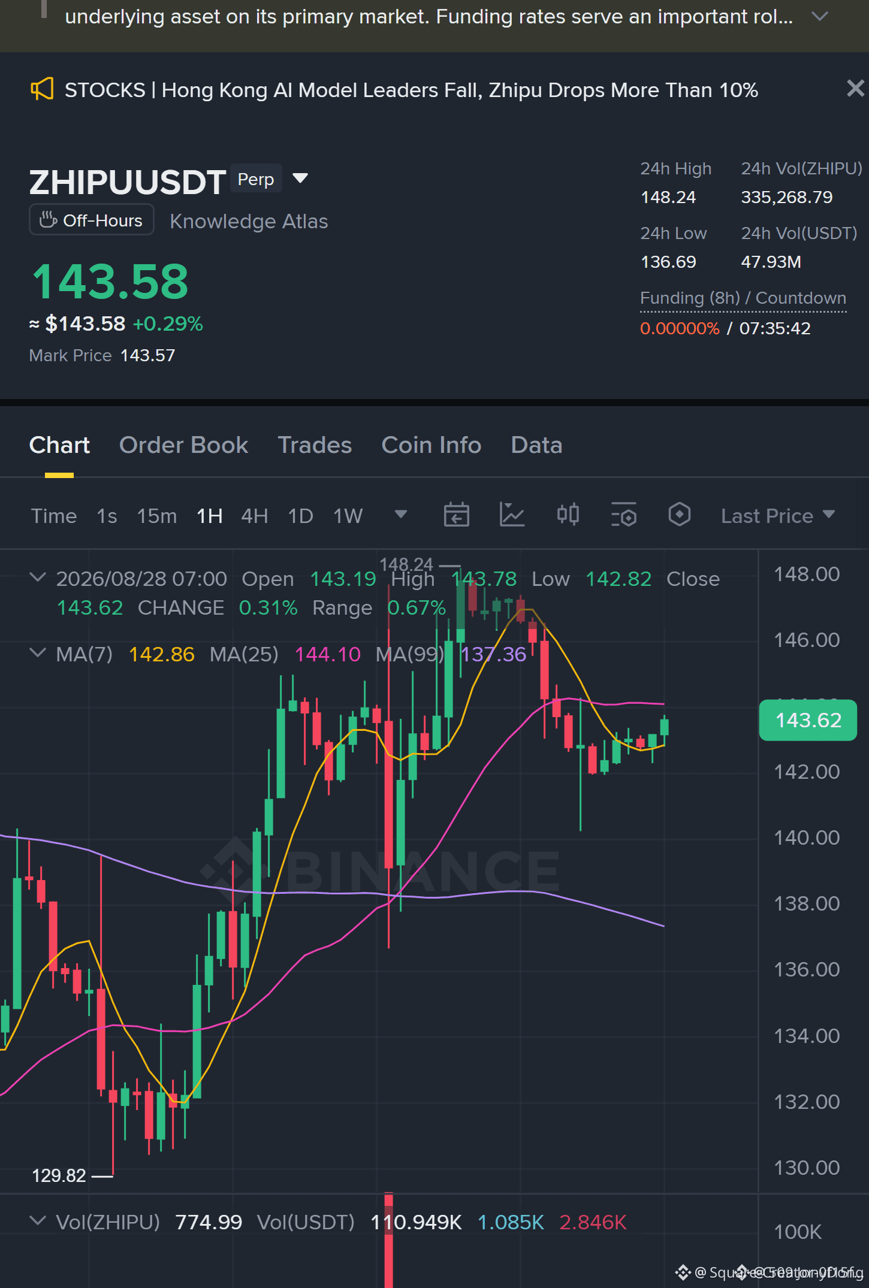Open the Data tab
Image resolution: width=869 pixels, height=1288 pixels.
pyautogui.click(x=536, y=445)
